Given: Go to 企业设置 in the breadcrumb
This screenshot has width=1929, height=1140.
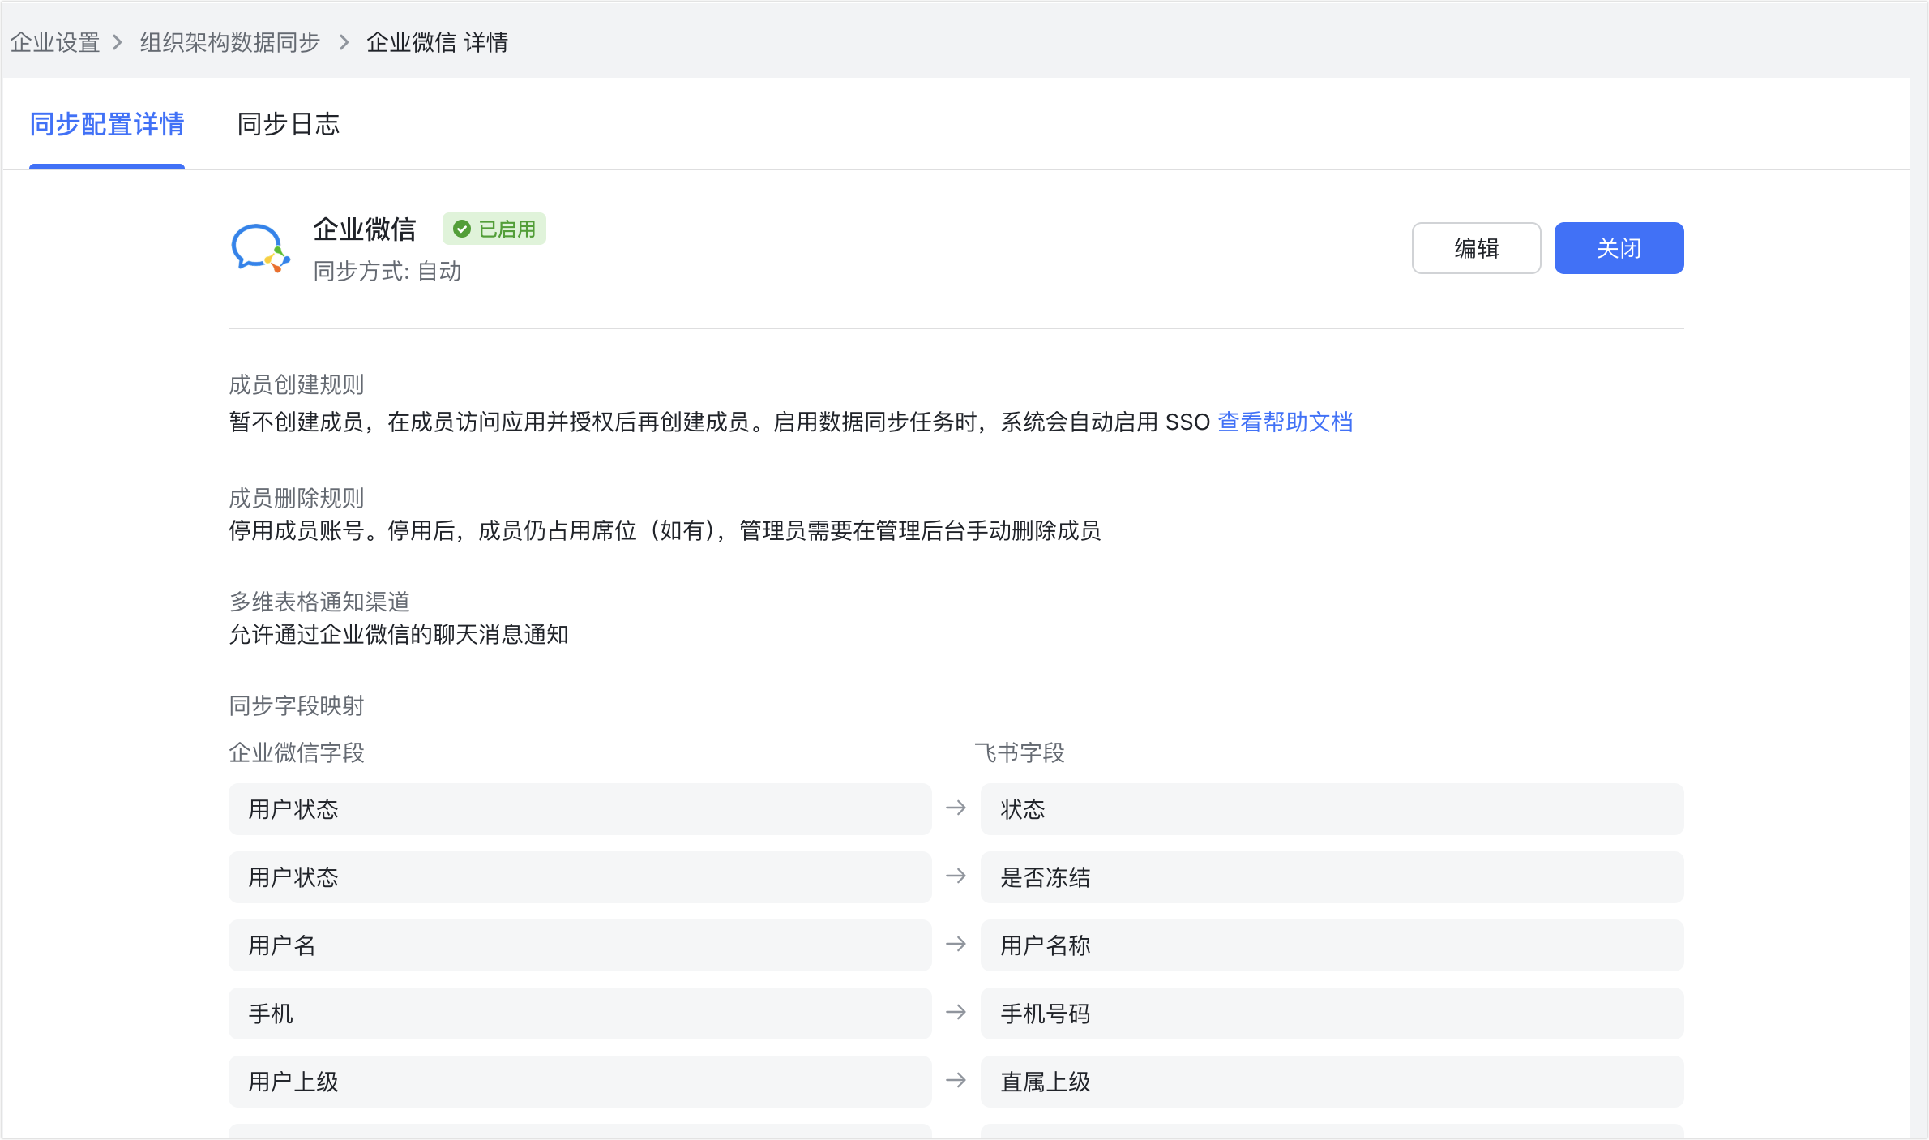Looking at the screenshot, I should click(55, 42).
